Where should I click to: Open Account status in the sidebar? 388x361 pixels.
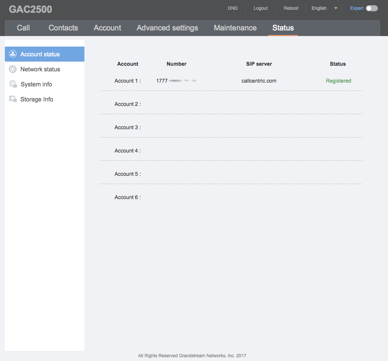pyautogui.click(x=45, y=54)
